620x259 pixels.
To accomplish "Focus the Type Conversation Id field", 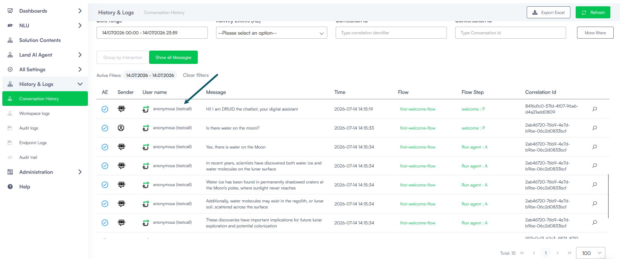I will point(510,33).
